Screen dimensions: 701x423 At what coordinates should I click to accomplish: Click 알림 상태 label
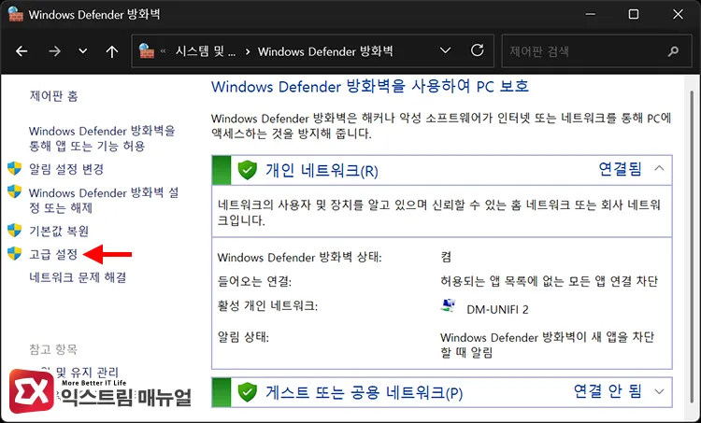tap(243, 337)
